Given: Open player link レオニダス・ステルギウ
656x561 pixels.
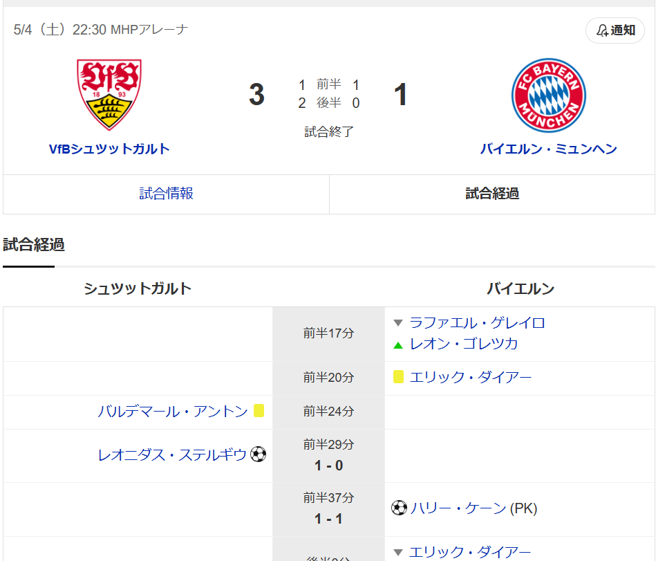Looking at the screenshot, I should pyautogui.click(x=172, y=455).
